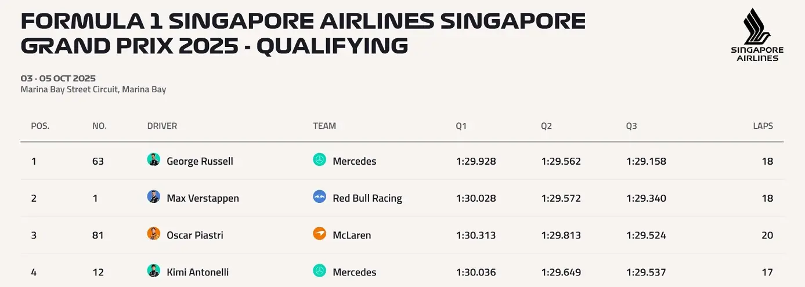Click George Russell's driver avatar icon

[x=154, y=160]
